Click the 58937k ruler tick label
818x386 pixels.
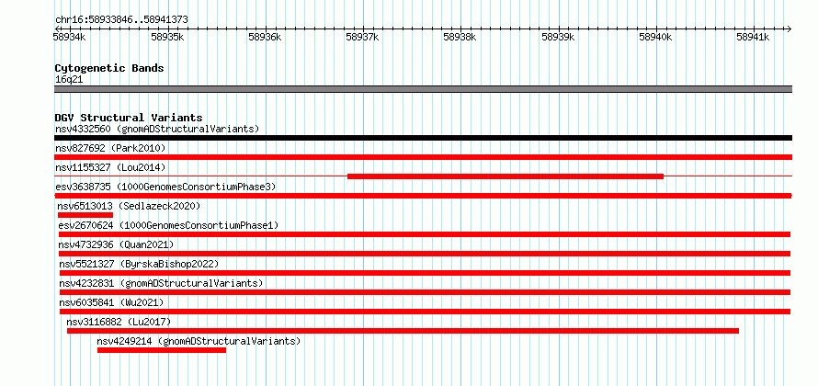click(x=362, y=37)
